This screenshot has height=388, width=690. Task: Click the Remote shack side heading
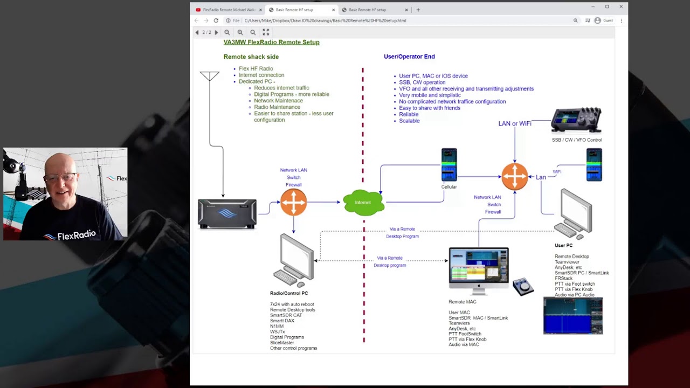pos(251,57)
